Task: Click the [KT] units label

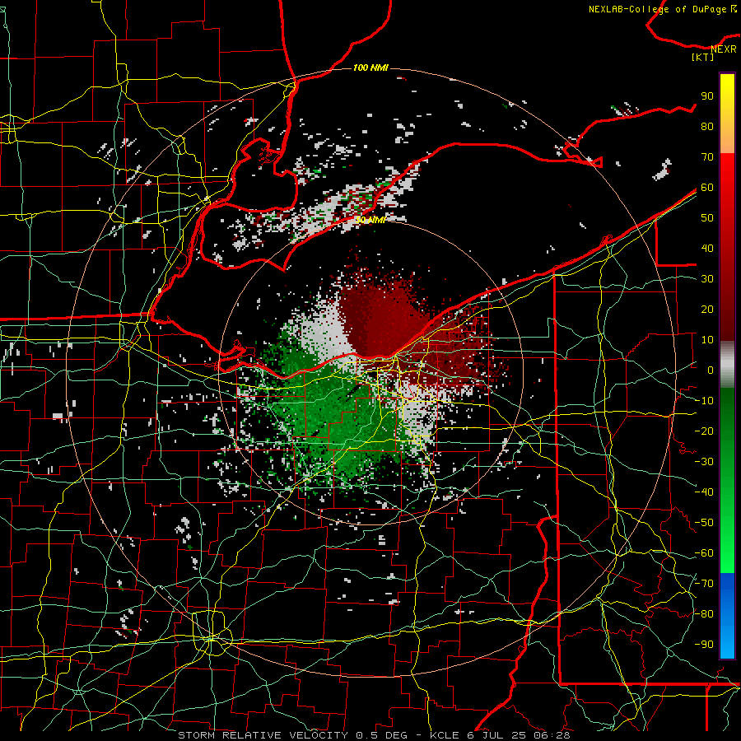Action: [703, 57]
